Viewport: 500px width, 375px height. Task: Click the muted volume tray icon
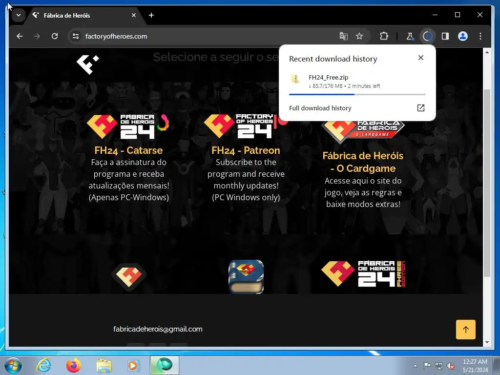[451, 366]
